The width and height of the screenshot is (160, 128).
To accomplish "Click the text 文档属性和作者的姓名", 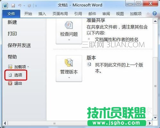I will tap(116, 39).
